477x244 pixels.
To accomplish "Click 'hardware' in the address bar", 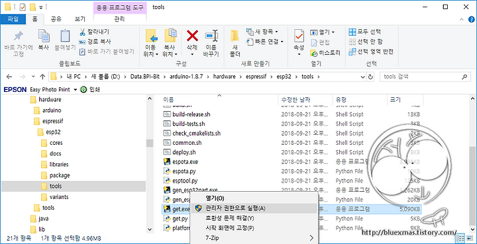I will click(x=224, y=77).
